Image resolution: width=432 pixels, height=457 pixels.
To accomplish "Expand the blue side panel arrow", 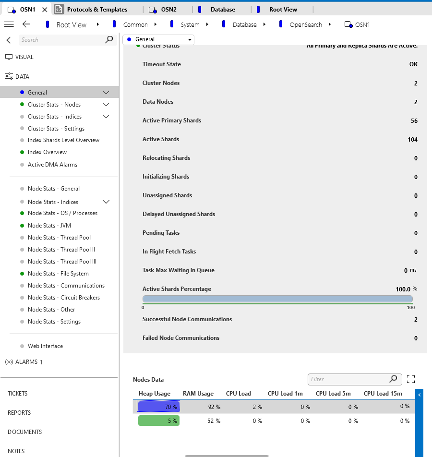I will pyautogui.click(x=419, y=395).
